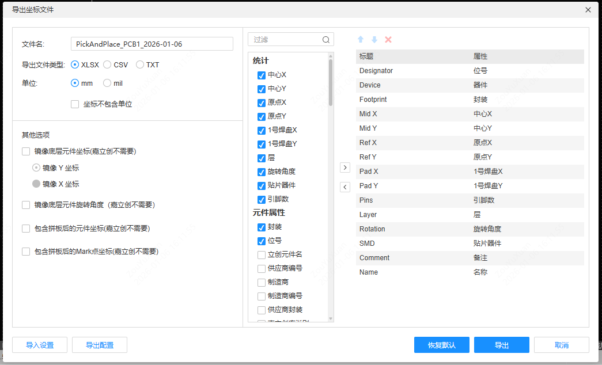
Task: Enable 坐标不包含单位 option
Action: coord(74,104)
